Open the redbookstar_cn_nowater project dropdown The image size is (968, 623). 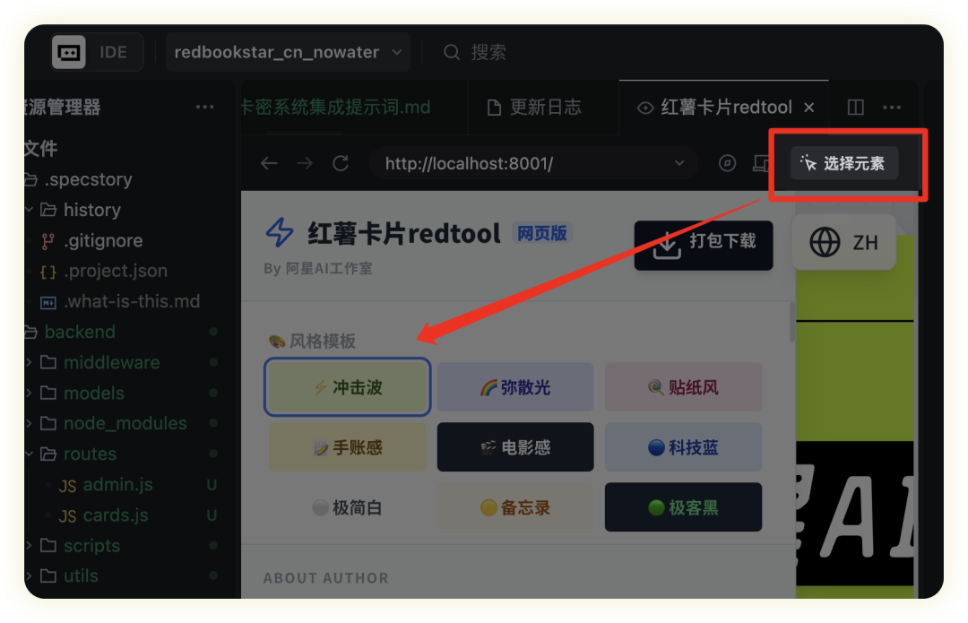pos(289,53)
